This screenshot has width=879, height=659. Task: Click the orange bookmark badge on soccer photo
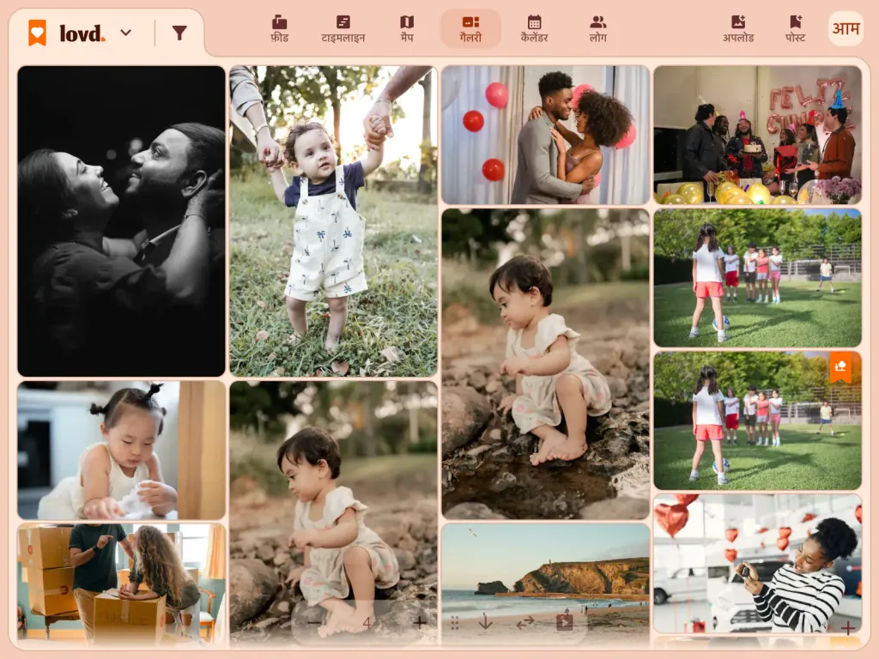pos(840,367)
